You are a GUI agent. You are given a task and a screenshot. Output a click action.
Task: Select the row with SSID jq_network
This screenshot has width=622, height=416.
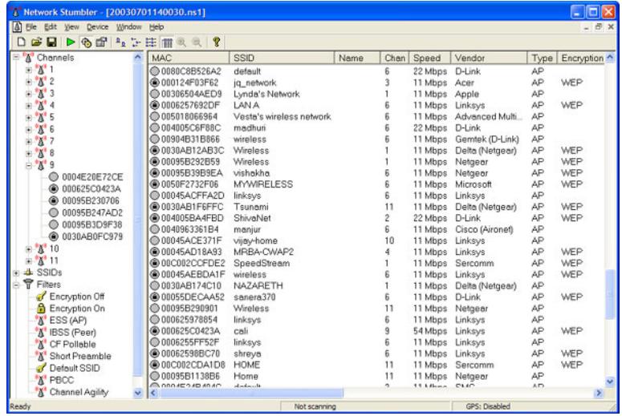click(x=377, y=83)
